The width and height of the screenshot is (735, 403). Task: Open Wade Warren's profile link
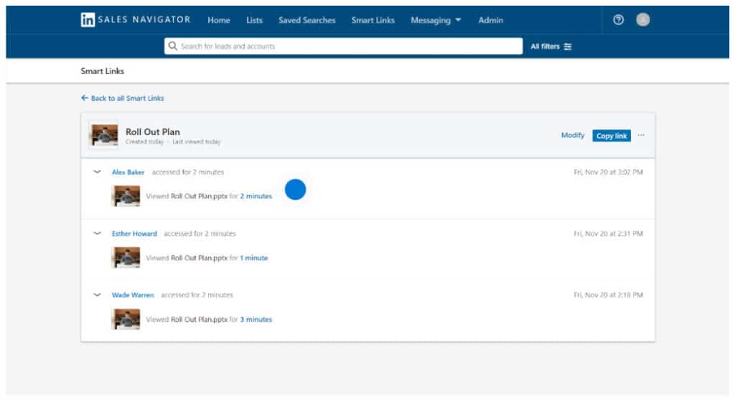133,295
